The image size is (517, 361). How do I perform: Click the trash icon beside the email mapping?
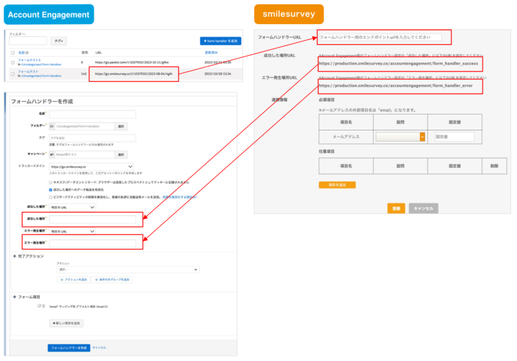[x=43, y=306]
